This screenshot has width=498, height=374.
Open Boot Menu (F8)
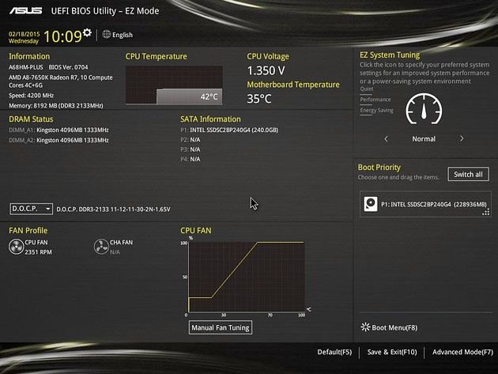pos(389,327)
